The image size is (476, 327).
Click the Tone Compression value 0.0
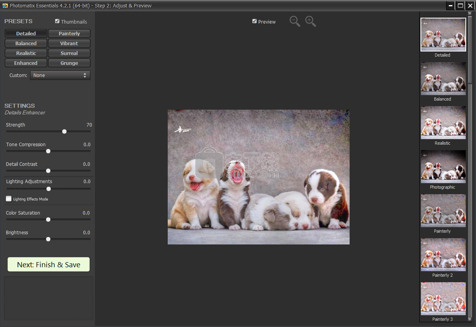[x=87, y=144]
